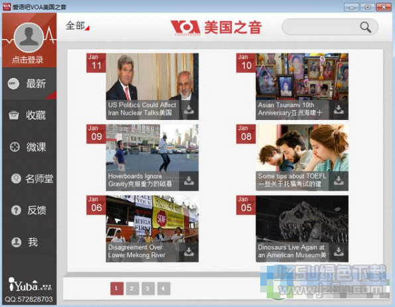
Task: Click the 我 person icon in sidebar
Action: click(17, 242)
